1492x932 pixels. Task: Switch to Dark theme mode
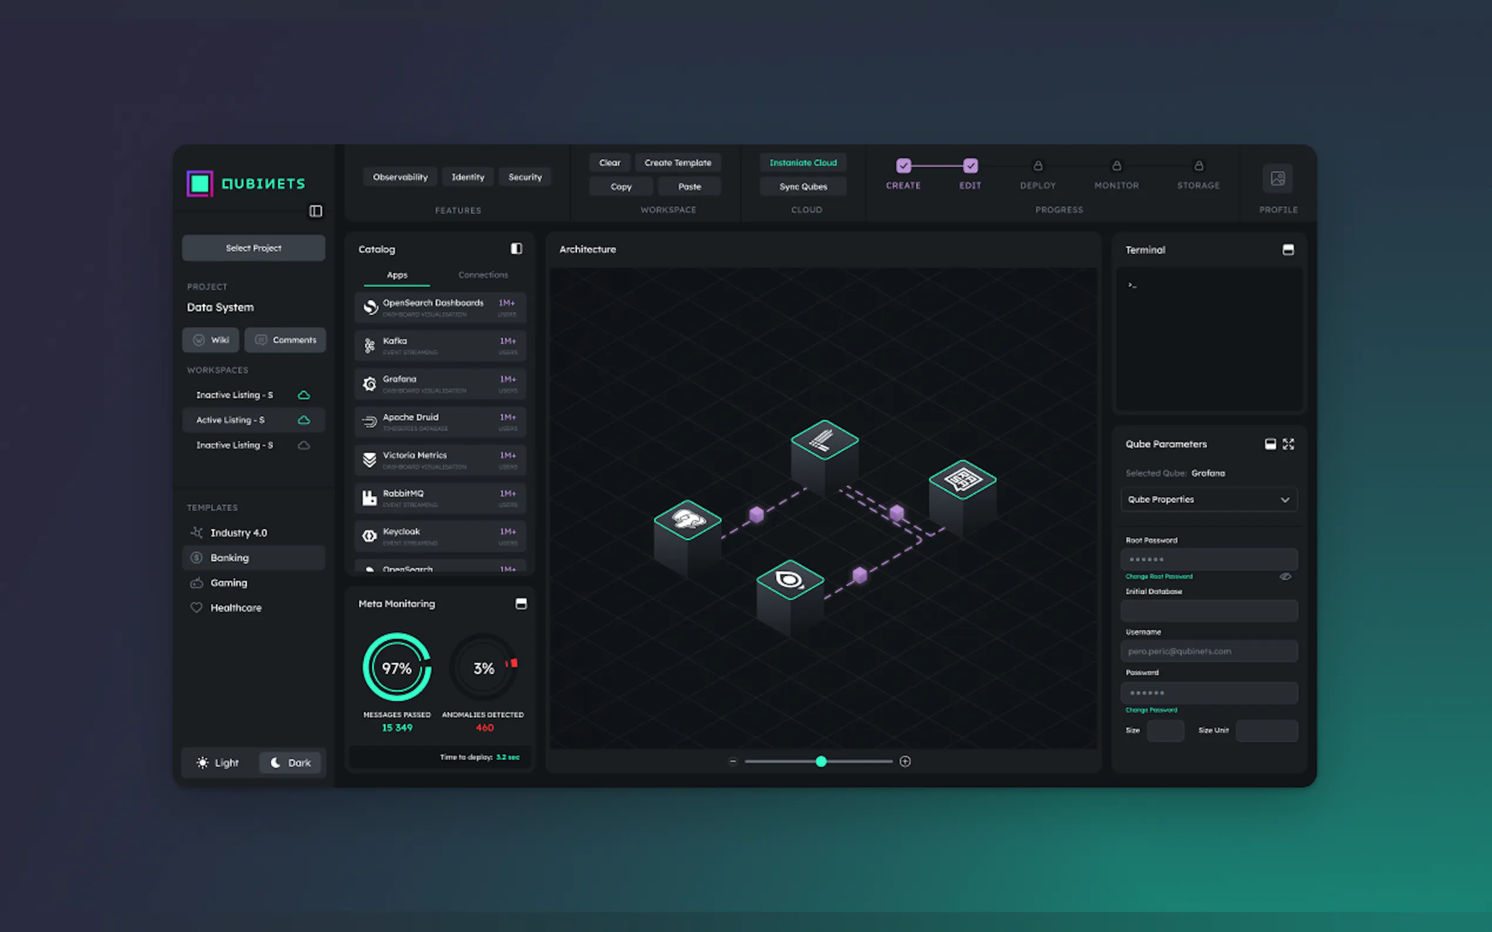[x=291, y=762]
